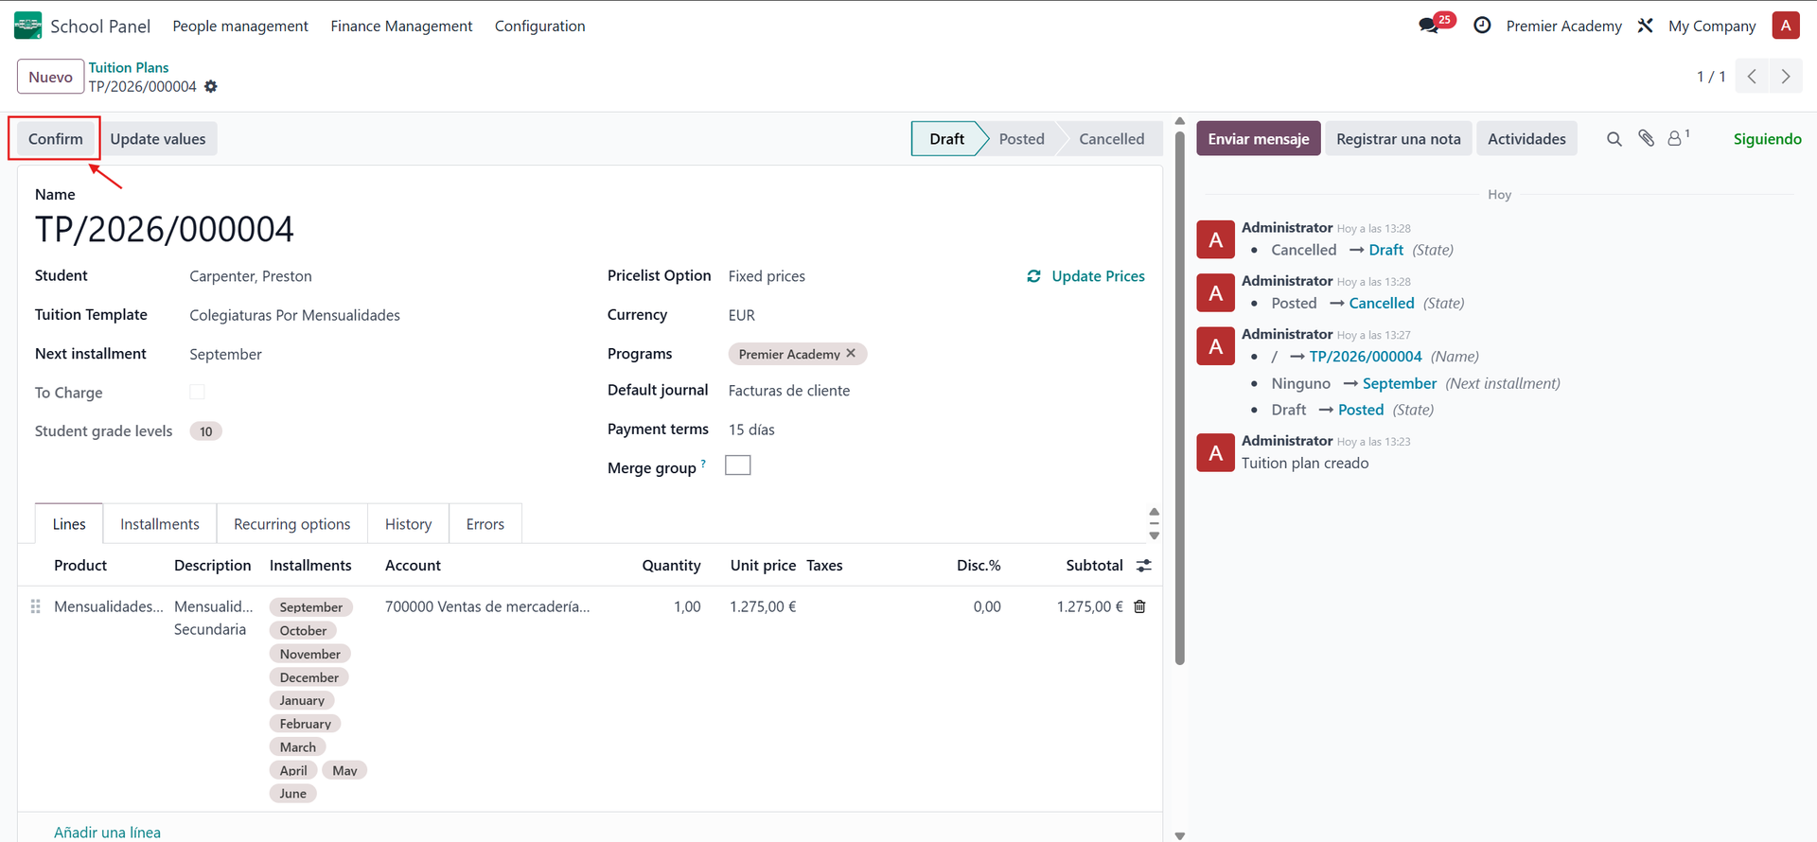This screenshot has width=1817, height=842.
Task: Attach a file with the paperclip icon
Action: pos(1647,139)
